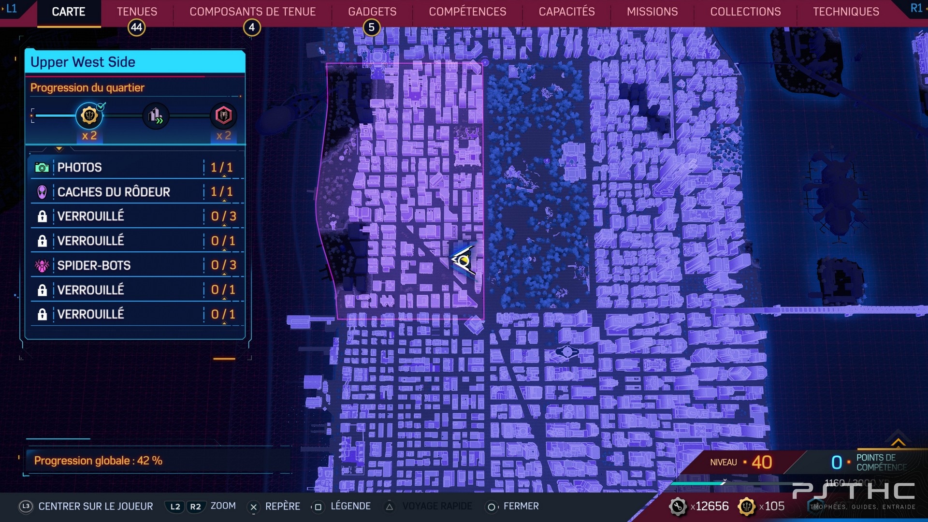This screenshot has width=928, height=522.
Task: Click the R1 shoulder prompt
Action: click(x=916, y=8)
